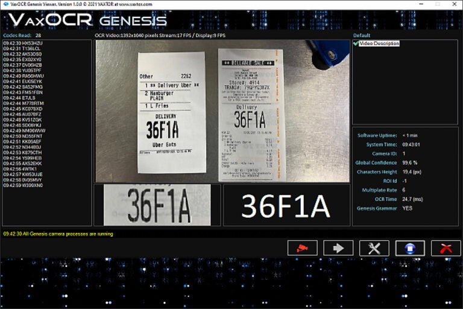This screenshot has height=309, width=463.
Task: Click the Software Uptime value
Action: pos(410,135)
